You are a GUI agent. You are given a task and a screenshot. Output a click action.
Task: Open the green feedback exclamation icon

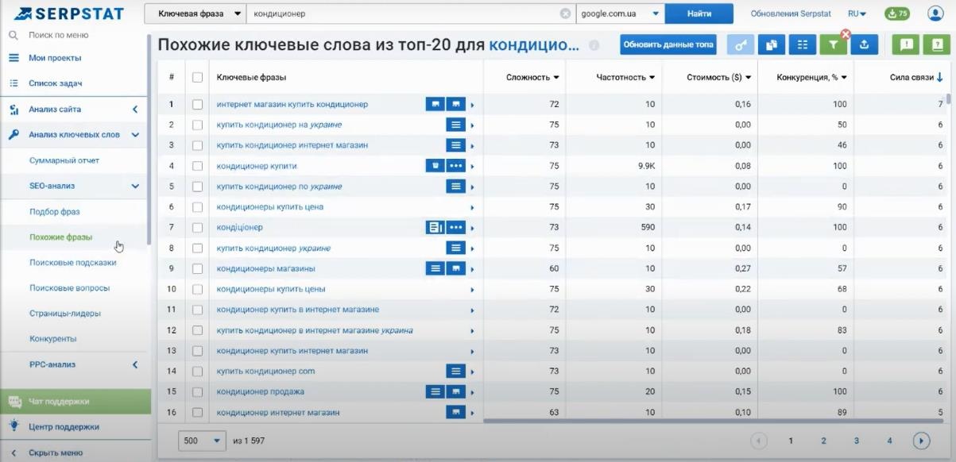(906, 45)
